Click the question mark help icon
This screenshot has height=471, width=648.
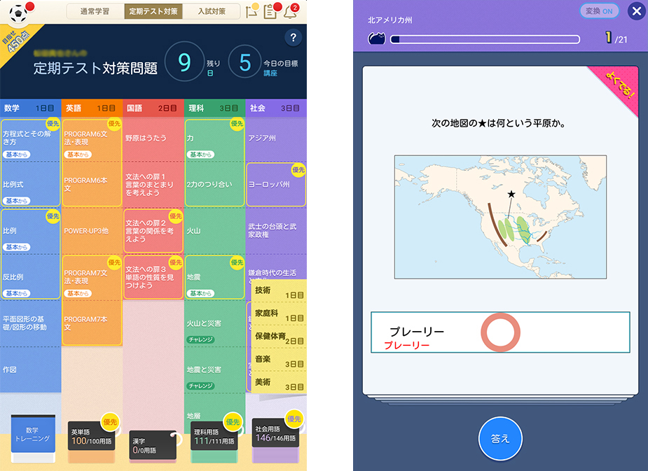coord(294,38)
